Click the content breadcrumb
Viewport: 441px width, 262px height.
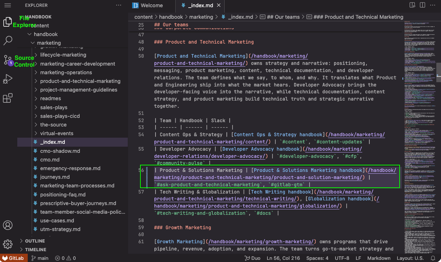click(144, 17)
